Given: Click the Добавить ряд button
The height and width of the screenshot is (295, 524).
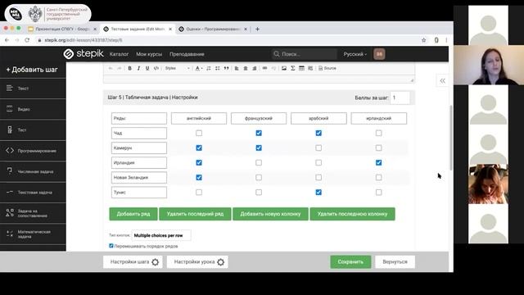Looking at the screenshot, I should [x=133, y=214].
